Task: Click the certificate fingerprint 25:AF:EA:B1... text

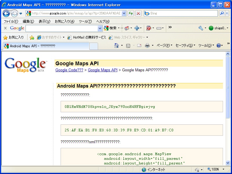Action: click(x=119, y=130)
